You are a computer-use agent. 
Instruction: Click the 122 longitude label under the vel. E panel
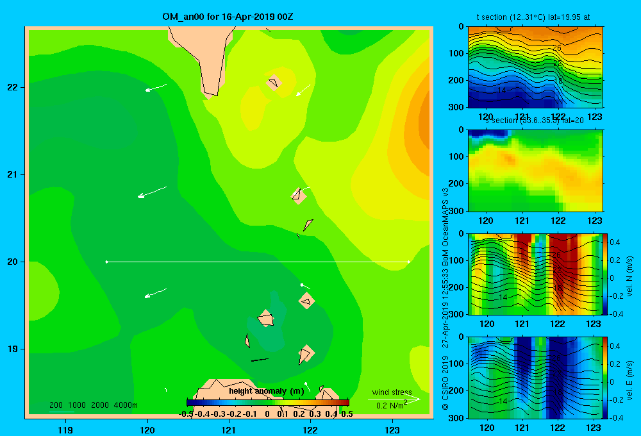(558, 428)
